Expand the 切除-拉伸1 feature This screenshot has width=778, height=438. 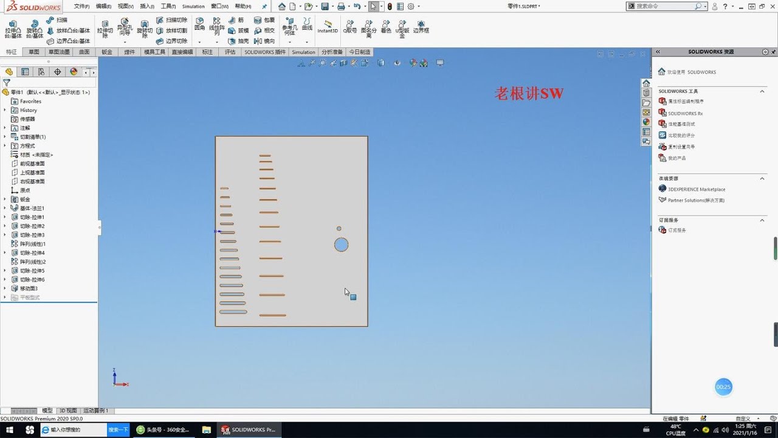click(x=5, y=217)
